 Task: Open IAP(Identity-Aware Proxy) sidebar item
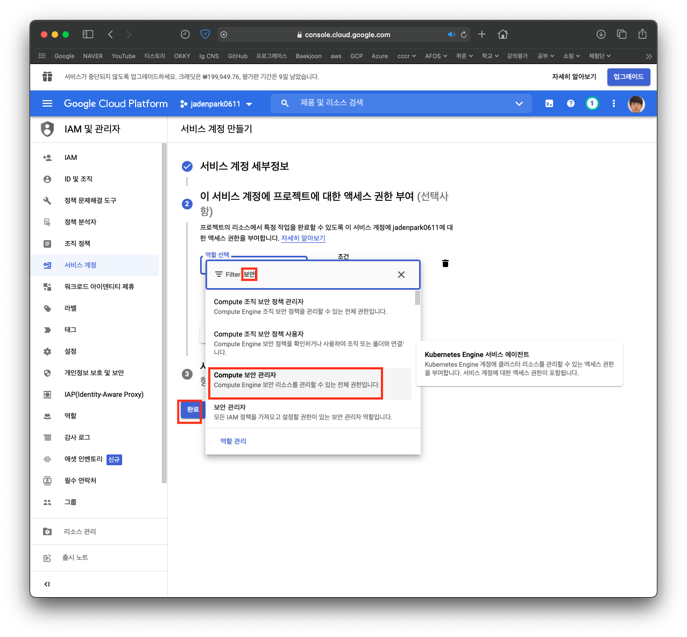coord(95,395)
